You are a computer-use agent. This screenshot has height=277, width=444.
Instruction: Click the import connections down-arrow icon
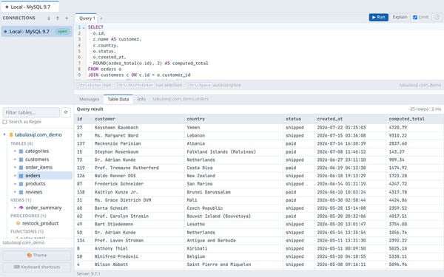tap(49, 18)
